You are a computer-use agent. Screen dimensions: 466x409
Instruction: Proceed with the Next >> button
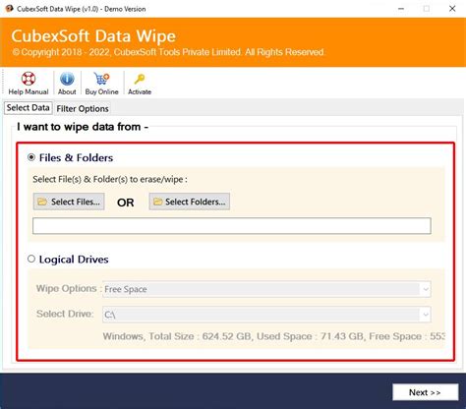pyautogui.click(x=425, y=392)
